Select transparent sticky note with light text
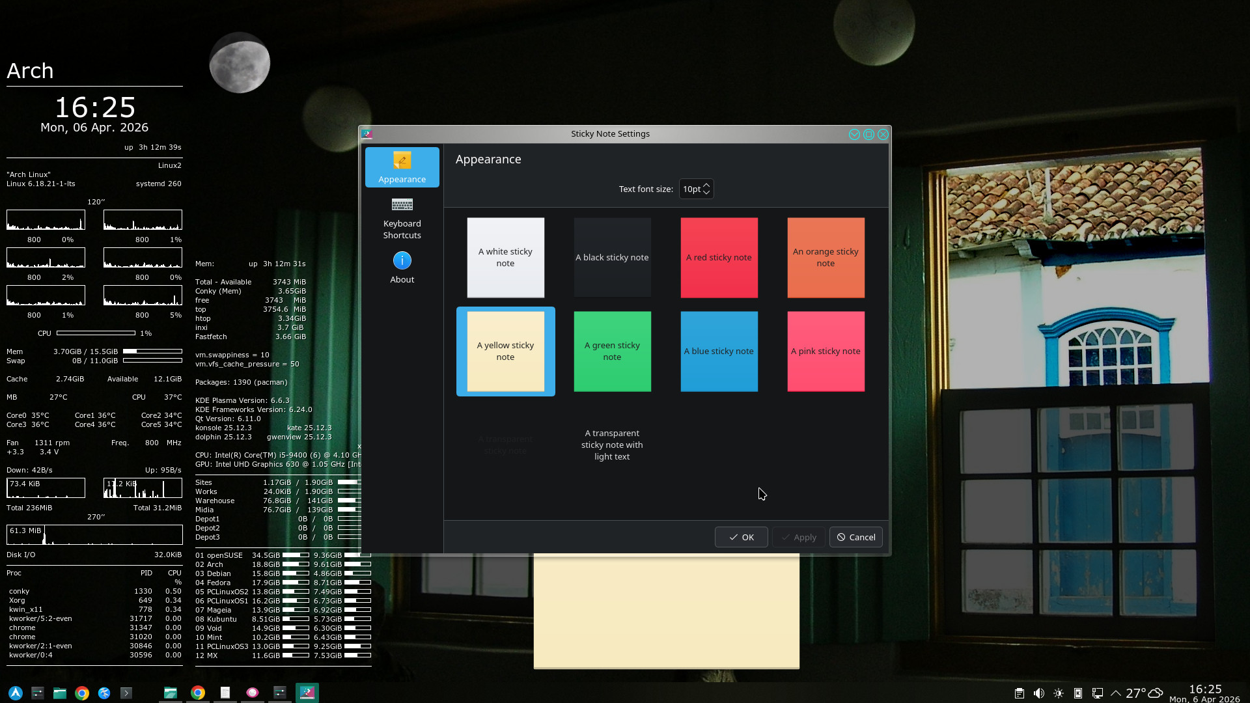Image resolution: width=1250 pixels, height=703 pixels. click(612, 445)
